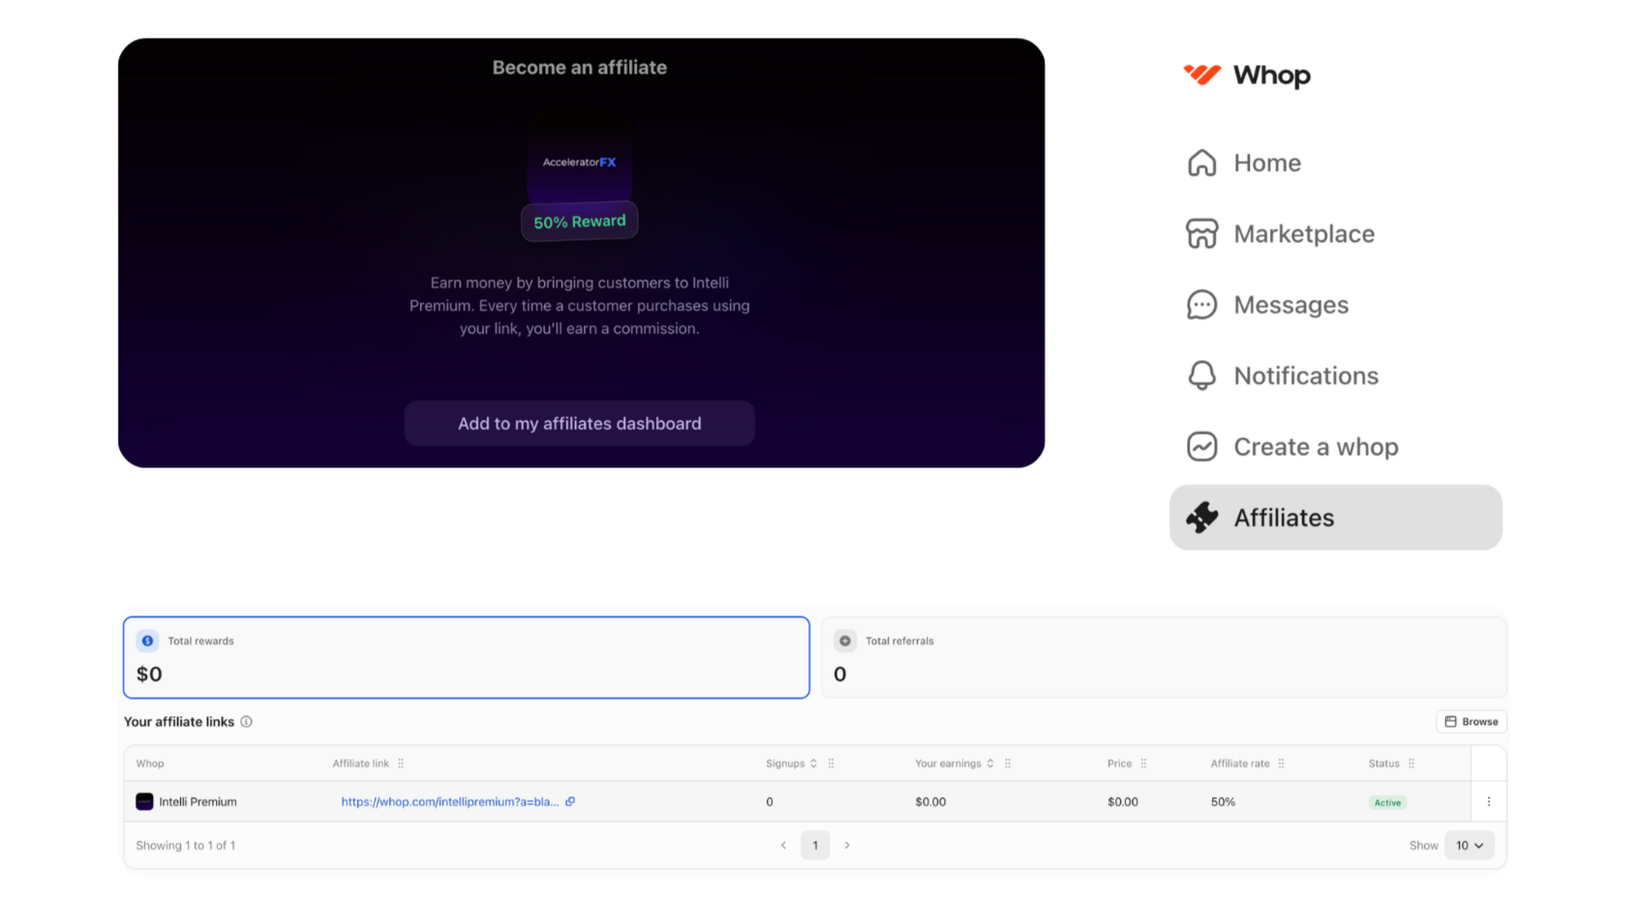Click the Create a whop icon

[x=1201, y=447]
